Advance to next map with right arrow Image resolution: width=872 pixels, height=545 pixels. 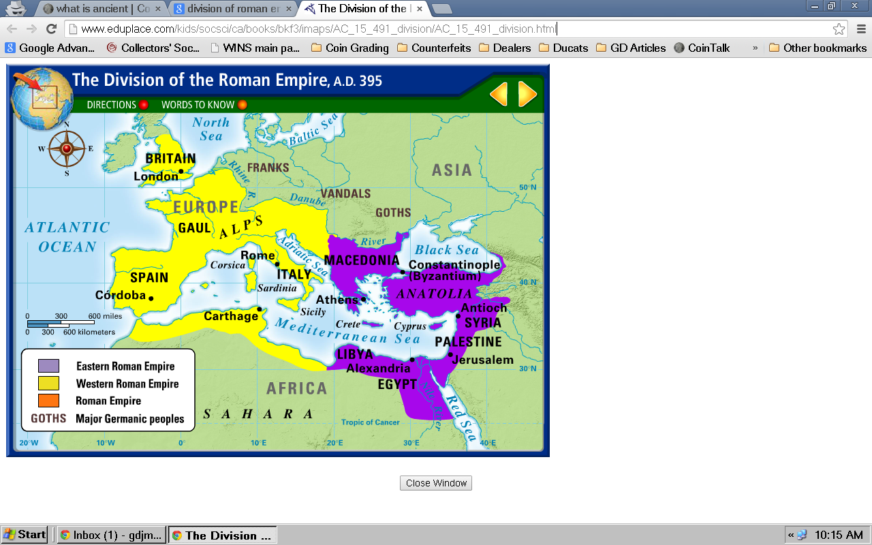(x=527, y=94)
